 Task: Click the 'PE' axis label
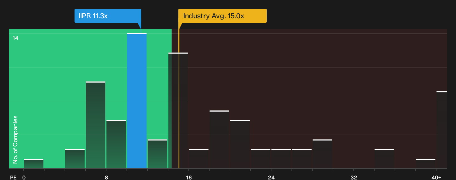(x=13, y=178)
